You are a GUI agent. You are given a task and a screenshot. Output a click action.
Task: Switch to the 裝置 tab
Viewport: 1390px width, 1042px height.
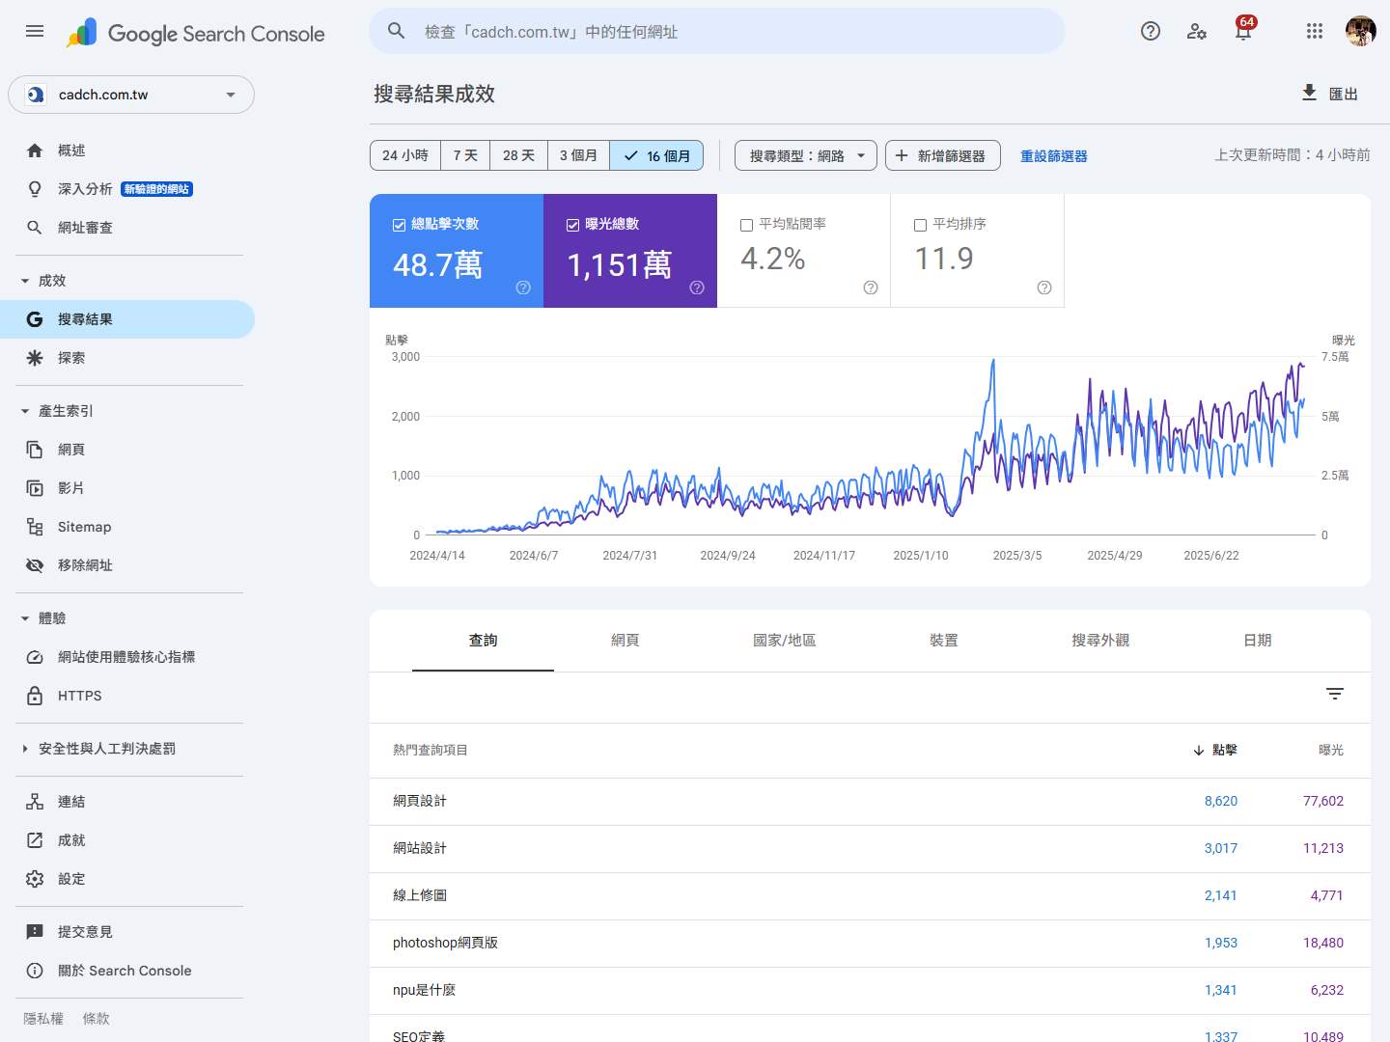[943, 641]
